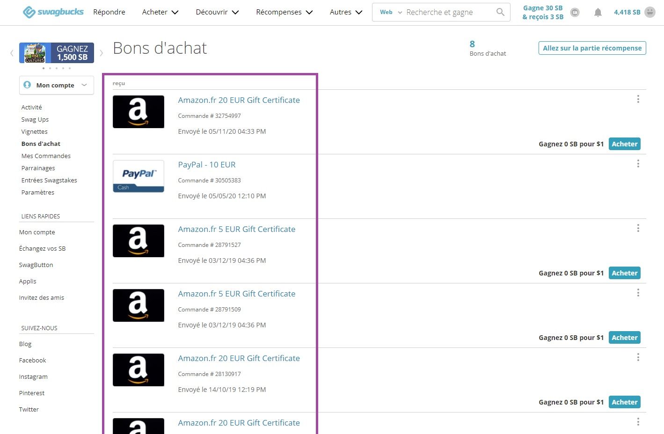Go to previous promo banner arrow

coord(12,53)
